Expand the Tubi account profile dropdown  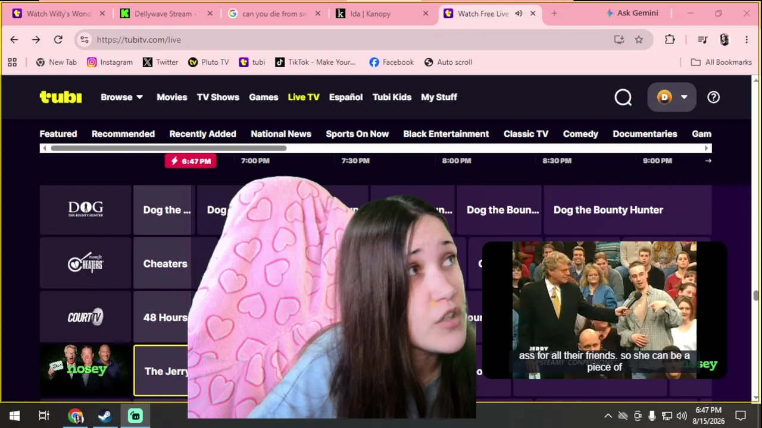point(672,97)
